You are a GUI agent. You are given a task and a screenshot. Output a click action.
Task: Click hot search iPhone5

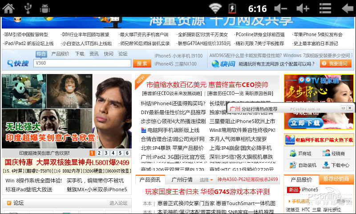point(162,56)
